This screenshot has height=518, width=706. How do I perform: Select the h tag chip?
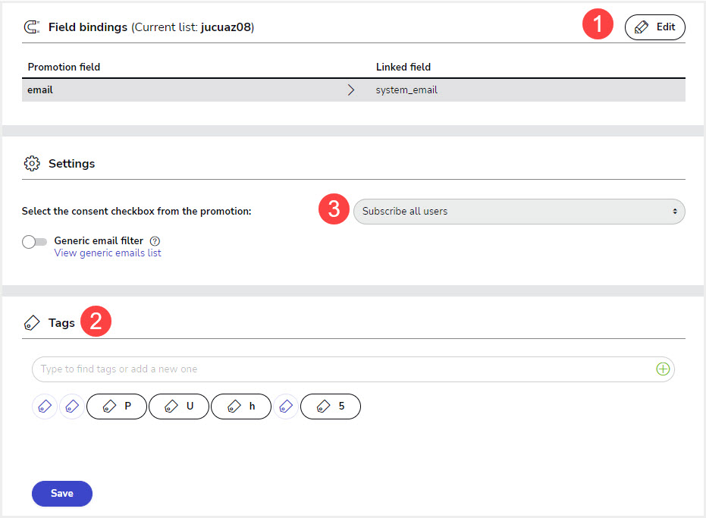pos(241,407)
